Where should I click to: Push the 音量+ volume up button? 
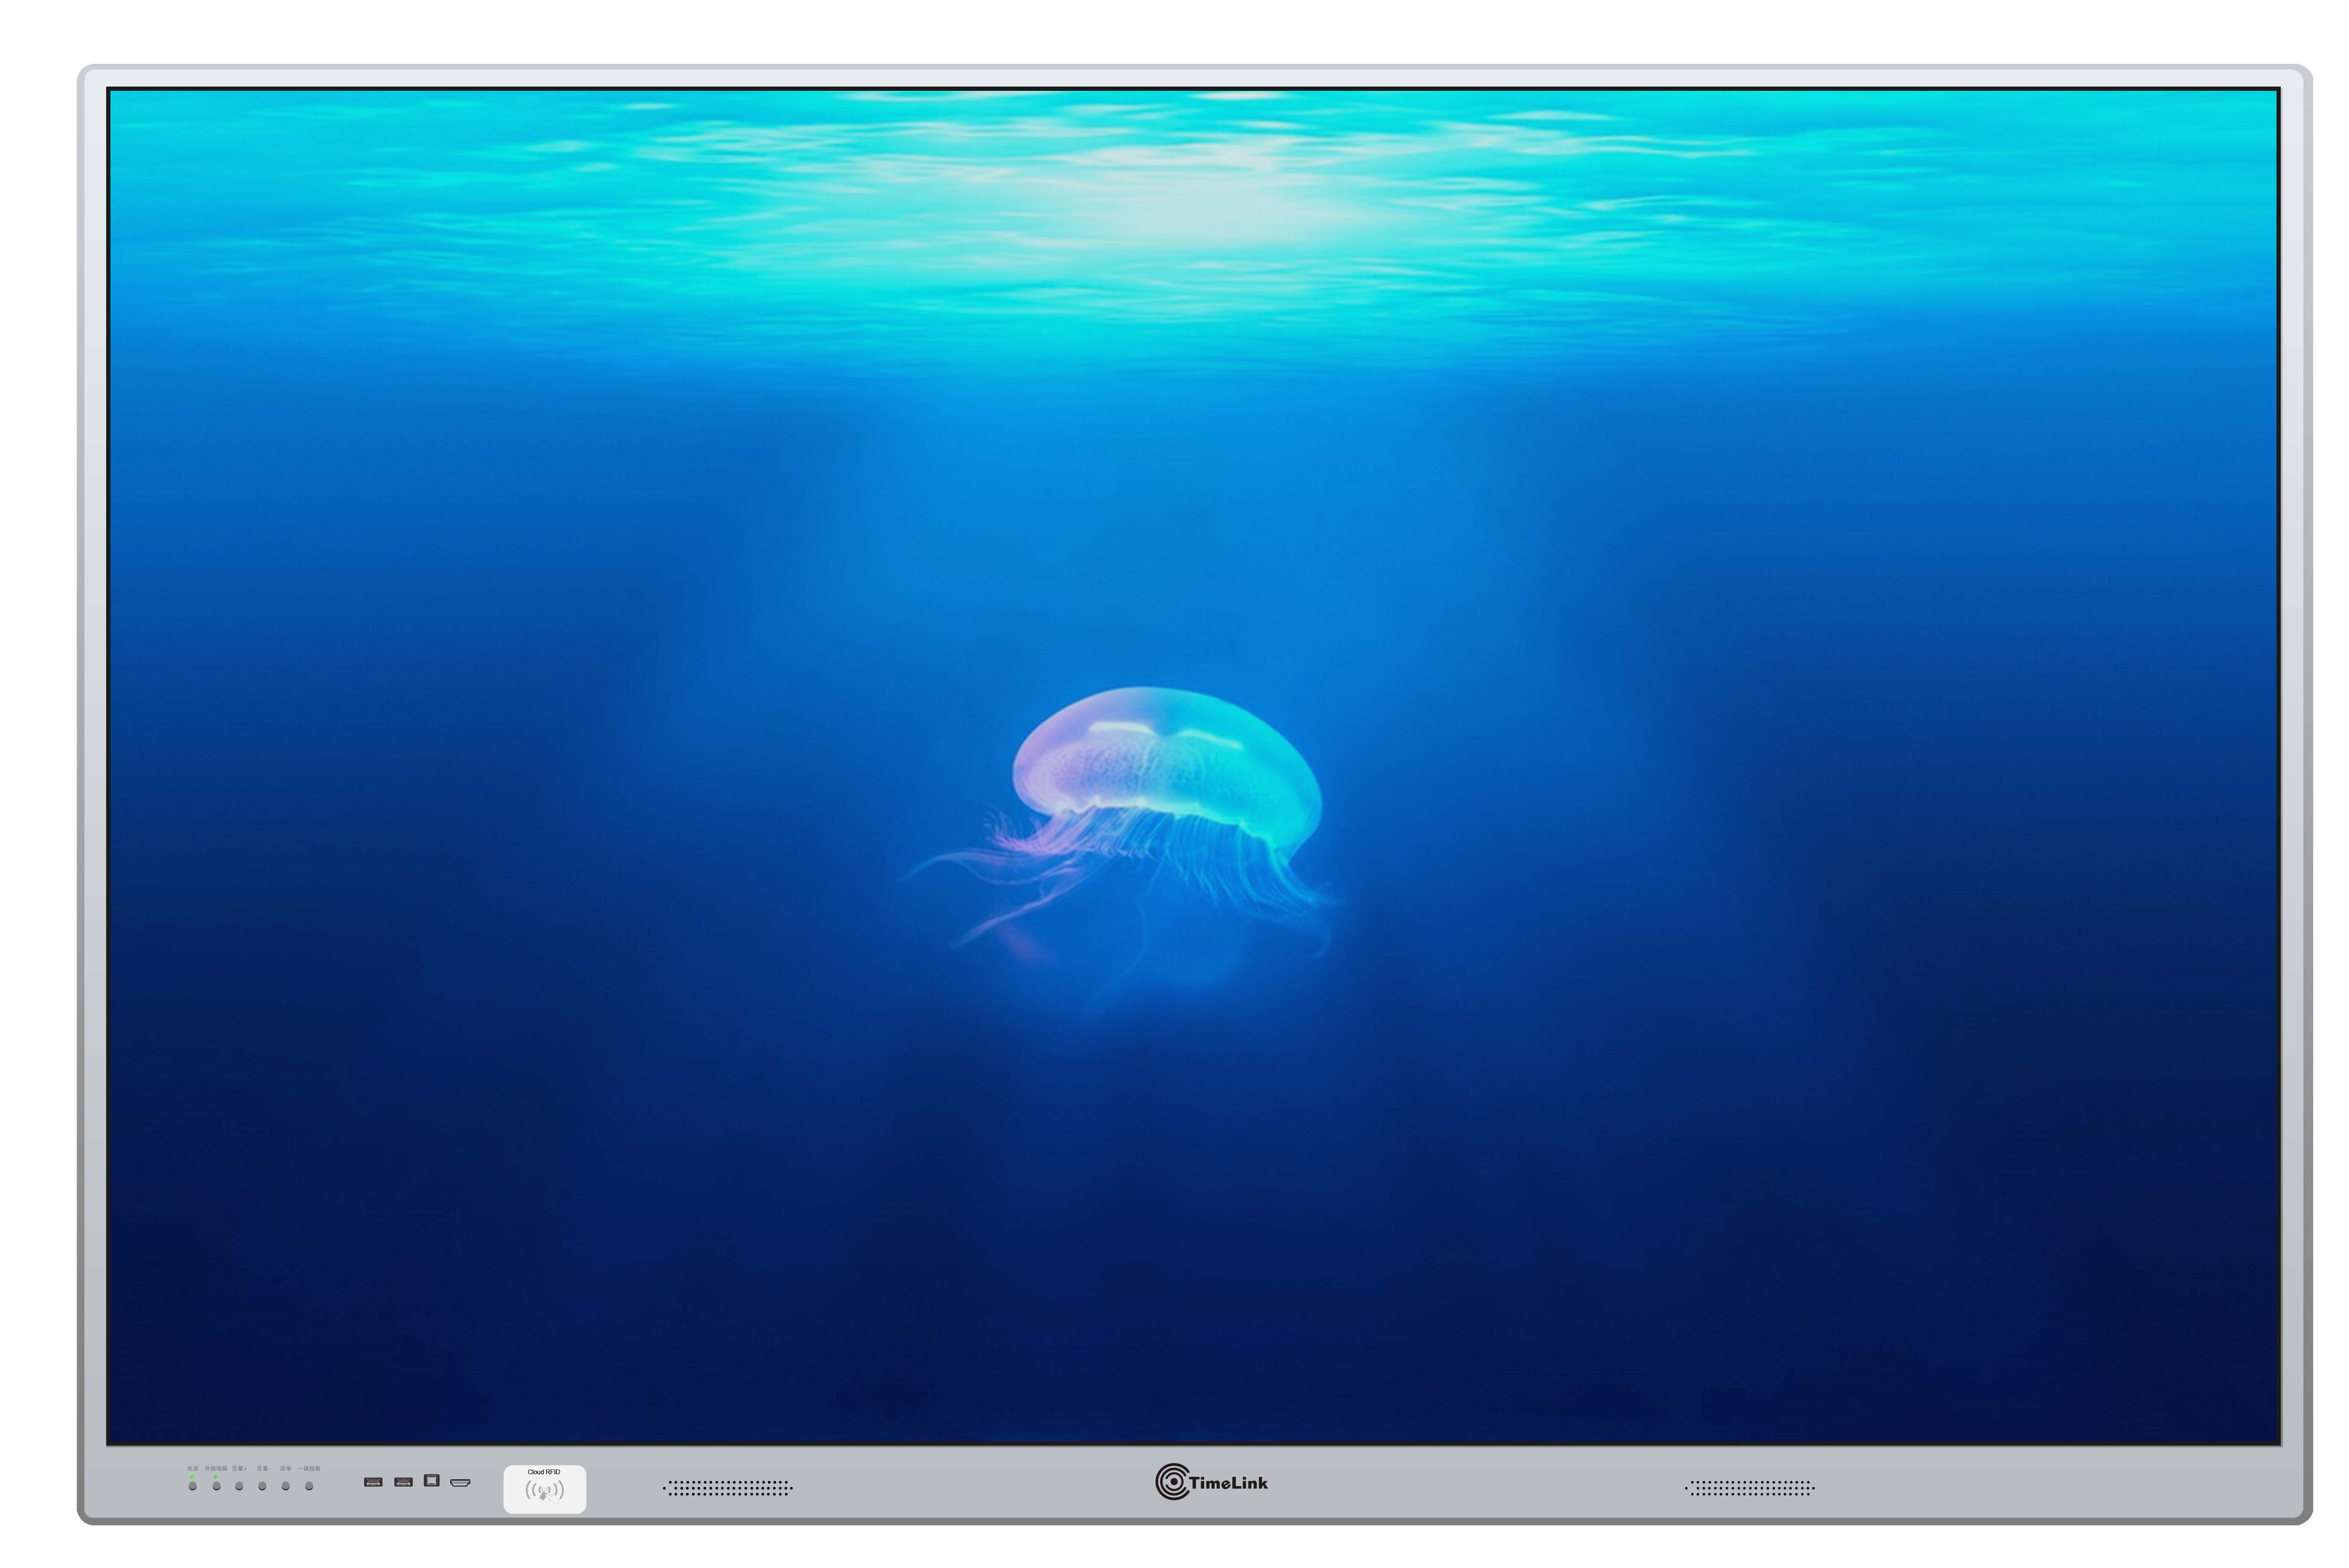[239, 1486]
